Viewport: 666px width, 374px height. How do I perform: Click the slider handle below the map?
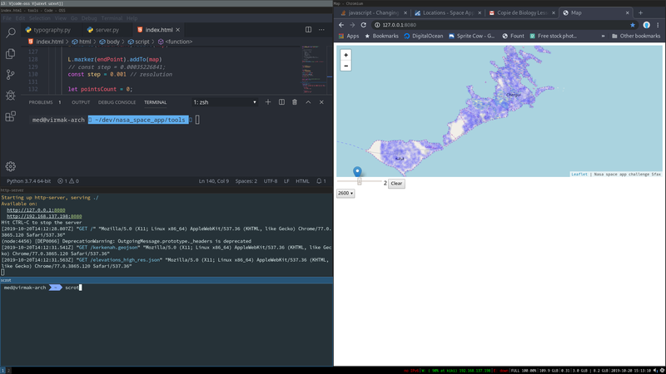pos(360,182)
